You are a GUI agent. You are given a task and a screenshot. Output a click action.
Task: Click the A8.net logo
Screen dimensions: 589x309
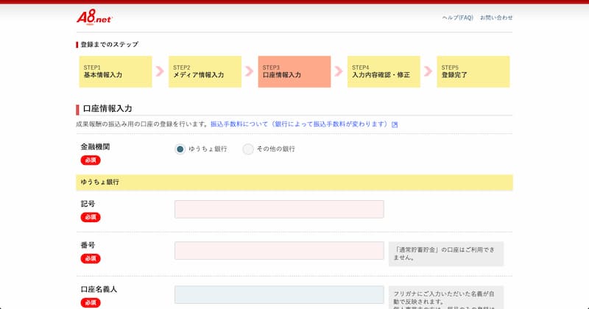94,17
